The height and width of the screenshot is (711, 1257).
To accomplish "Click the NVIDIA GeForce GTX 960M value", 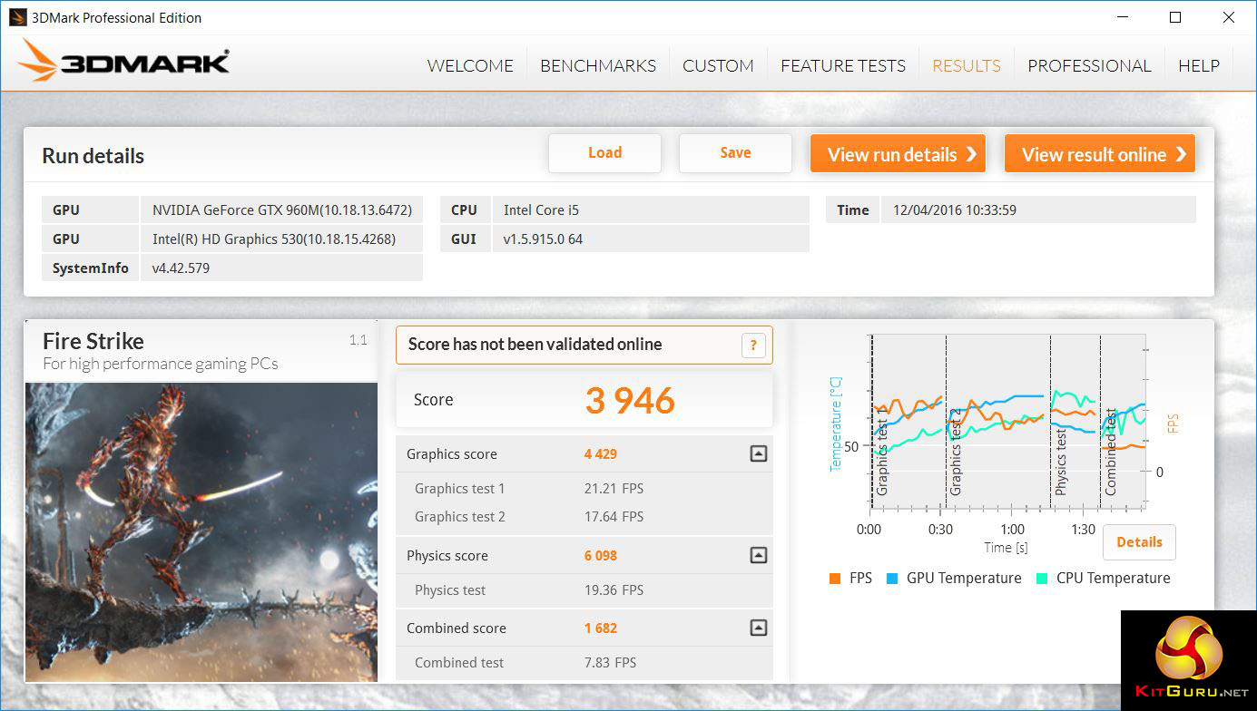I will pos(282,210).
